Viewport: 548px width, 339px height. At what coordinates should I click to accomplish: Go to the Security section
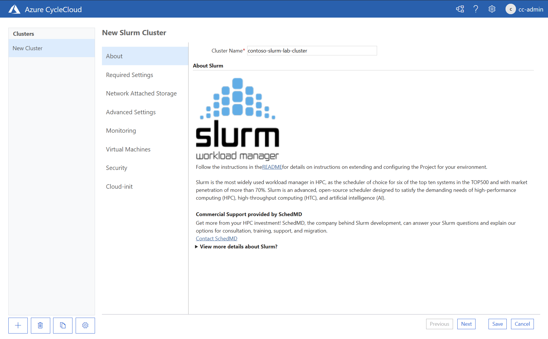coord(145,168)
